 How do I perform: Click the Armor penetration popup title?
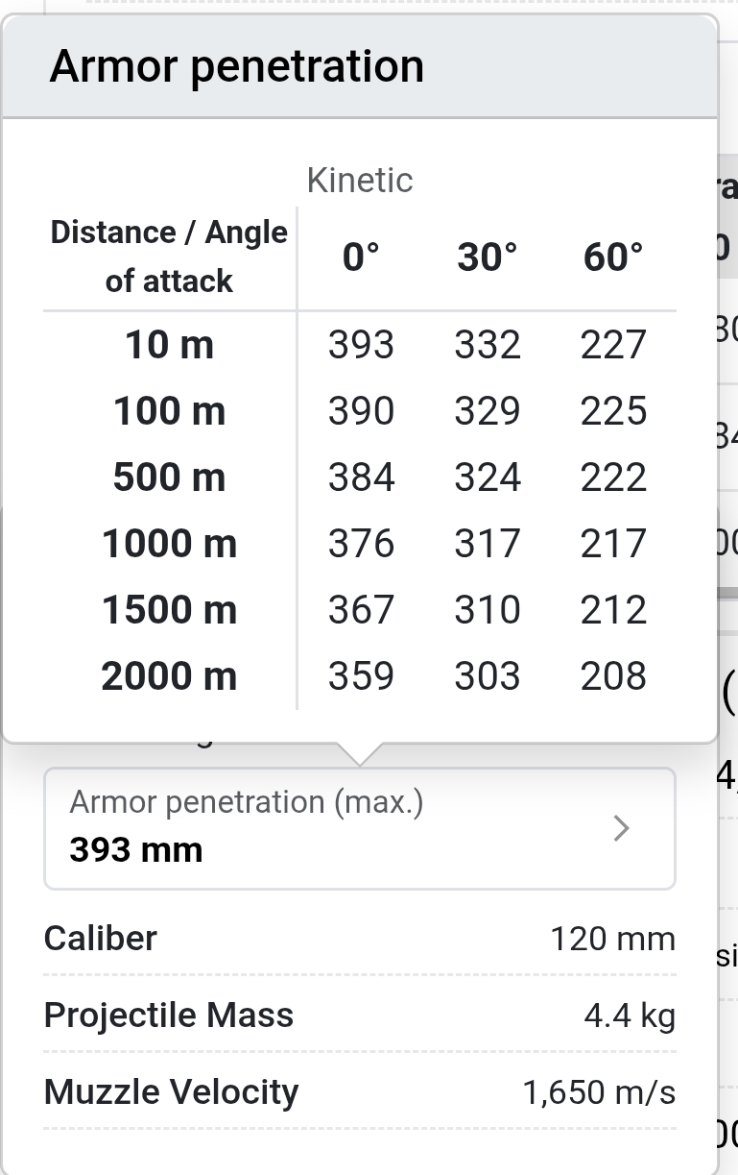(237, 66)
